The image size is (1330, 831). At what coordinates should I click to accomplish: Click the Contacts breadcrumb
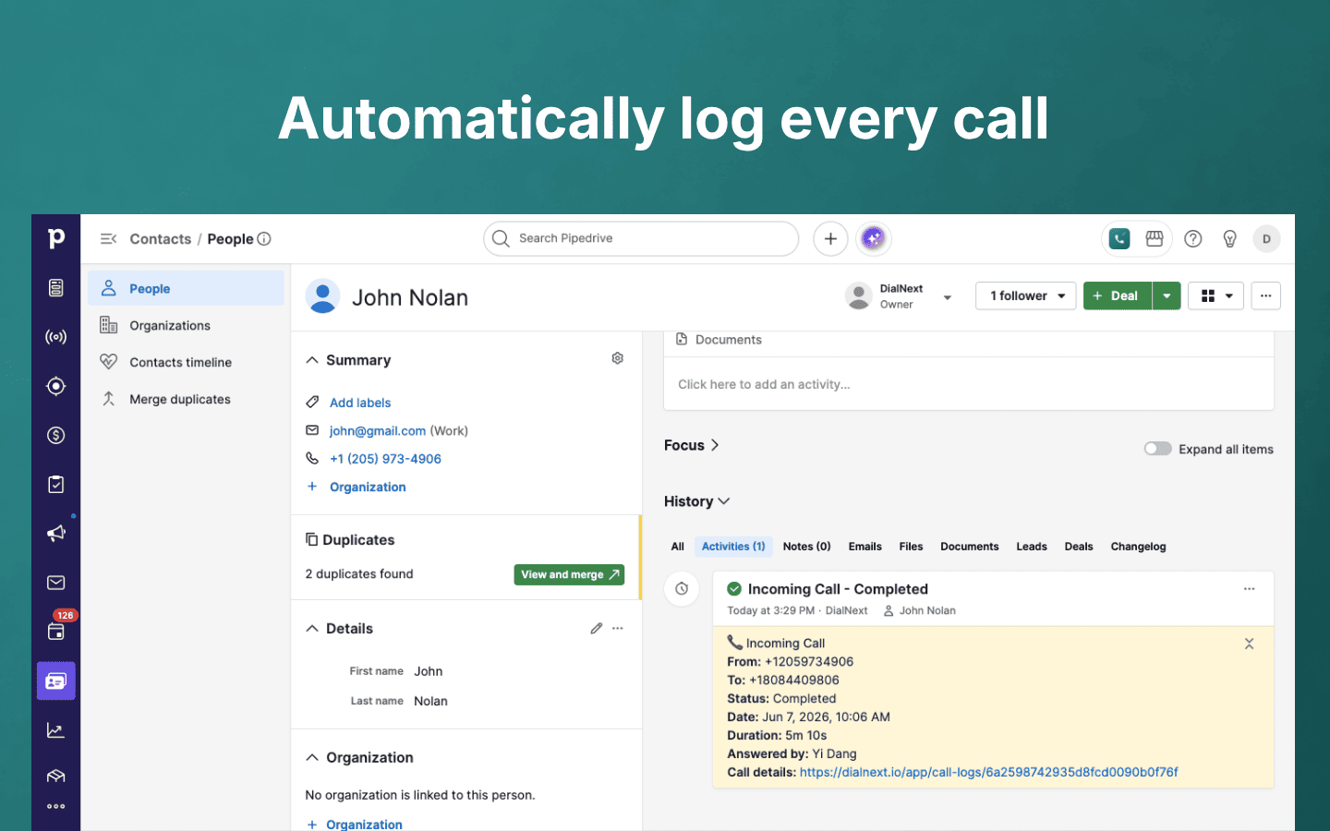pos(161,239)
